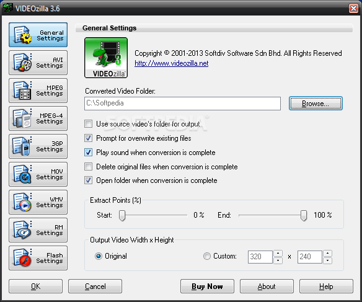Click the copyright notice text
This screenshot has width=362, height=302.
pyautogui.click(x=238, y=53)
